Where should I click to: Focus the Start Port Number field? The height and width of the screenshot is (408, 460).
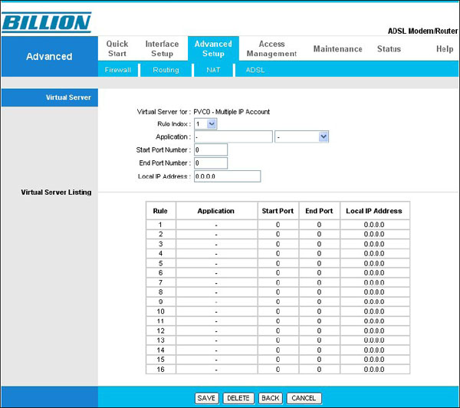[x=211, y=150]
